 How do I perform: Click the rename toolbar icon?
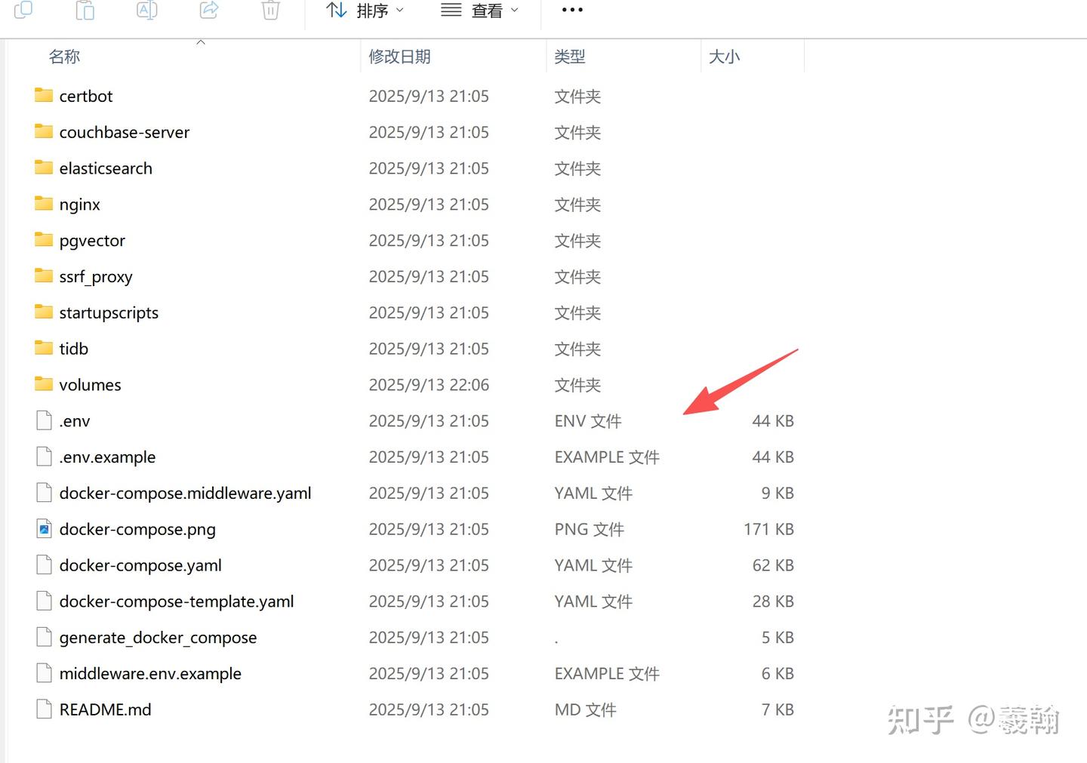(147, 10)
